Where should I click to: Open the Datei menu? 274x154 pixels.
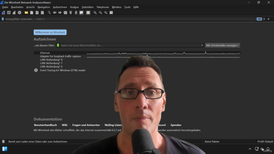coord(5,7)
